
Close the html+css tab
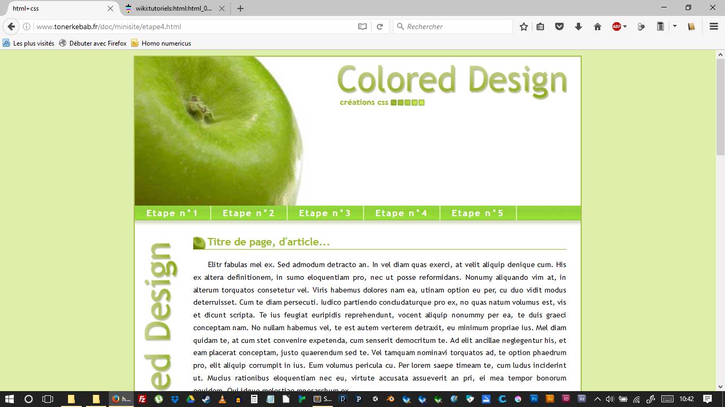pos(110,8)
